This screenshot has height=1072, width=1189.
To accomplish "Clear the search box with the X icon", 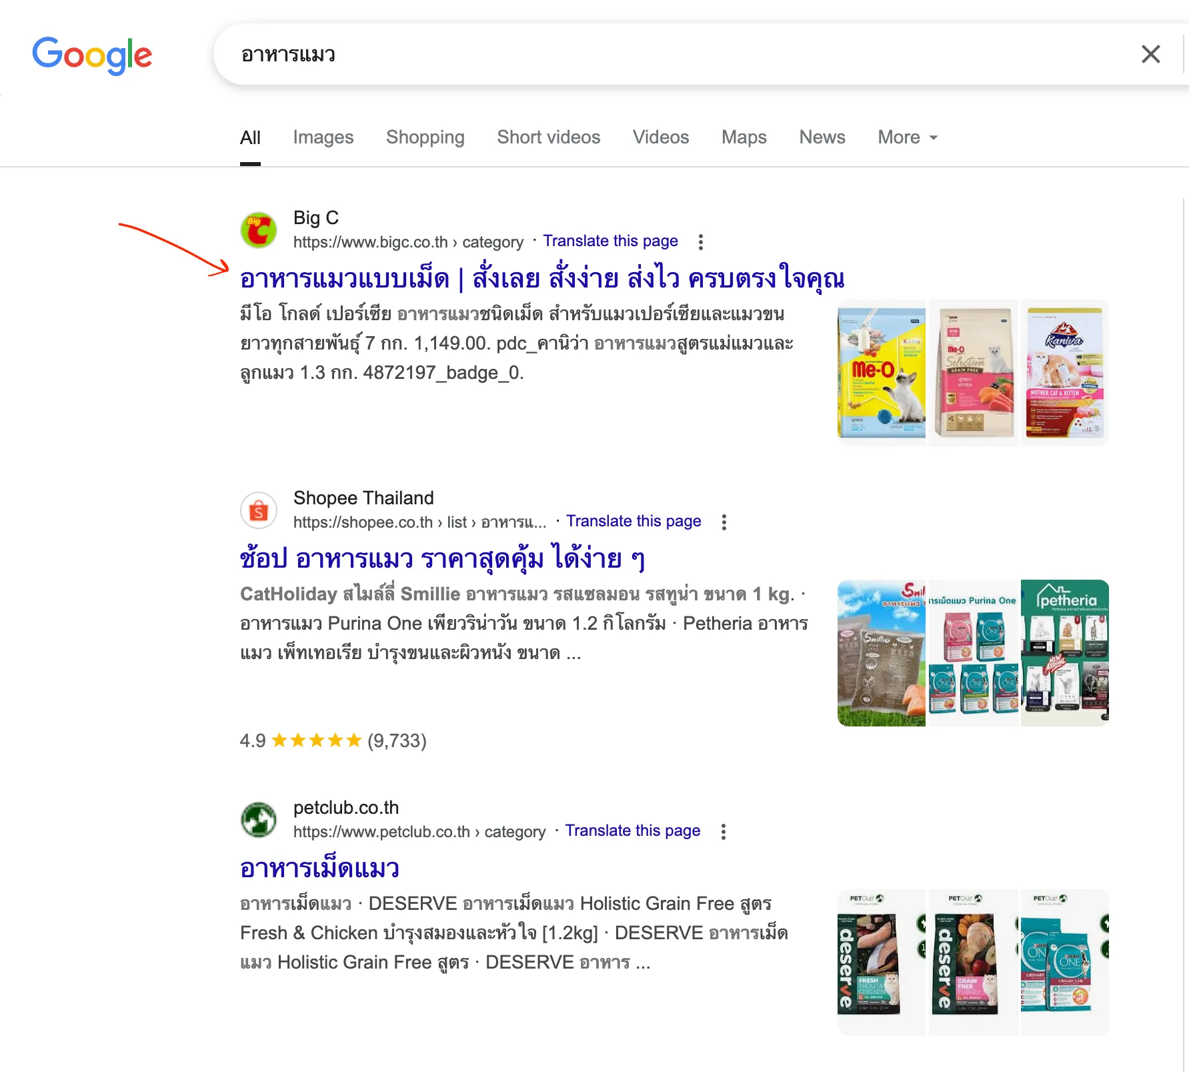I will [1150, 54].
